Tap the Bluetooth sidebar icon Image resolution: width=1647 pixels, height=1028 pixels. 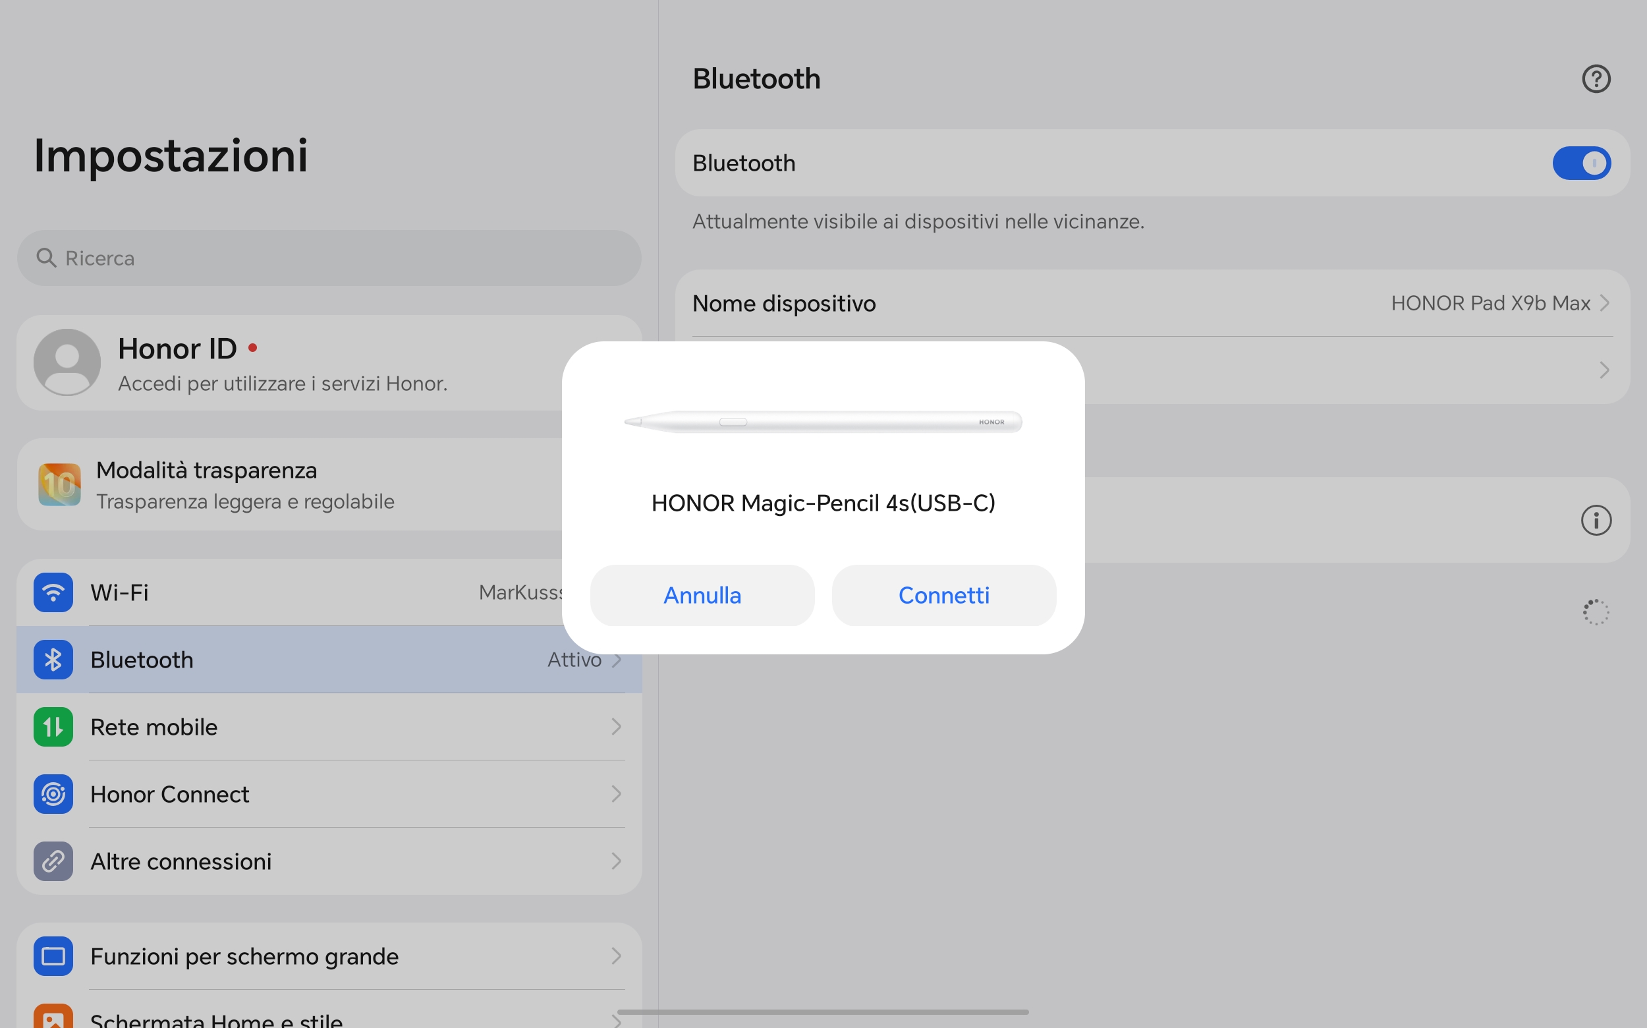pyautogui.click(x=53, y=660)
